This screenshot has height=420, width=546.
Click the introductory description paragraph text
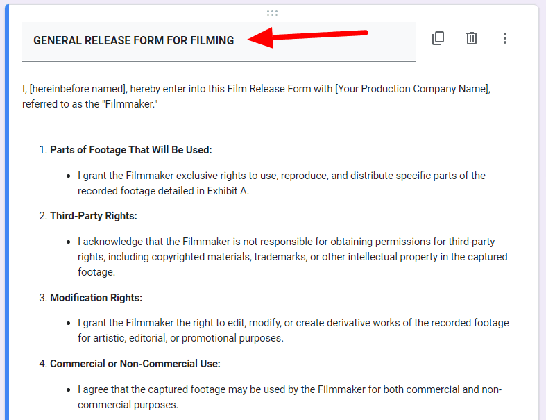pyautogui.click(x=256, y=96)
